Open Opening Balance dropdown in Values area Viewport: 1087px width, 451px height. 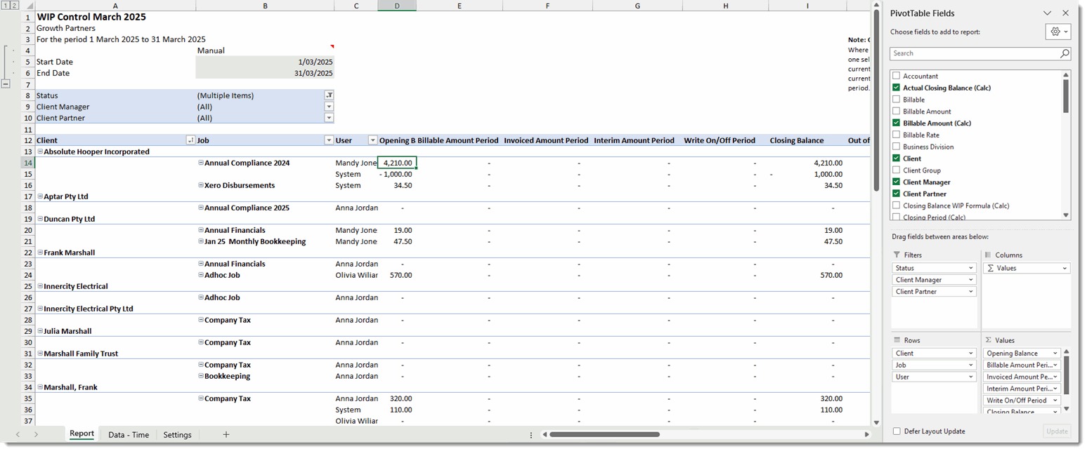tap(1055, 354)
